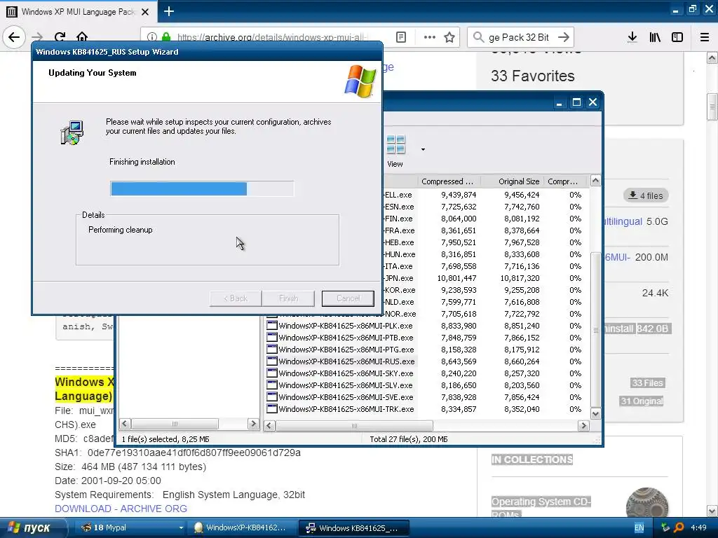Screen dimensions: 718x538
Task: Click the Back button in Setup Wizard
Action: (x=236, y=298)
